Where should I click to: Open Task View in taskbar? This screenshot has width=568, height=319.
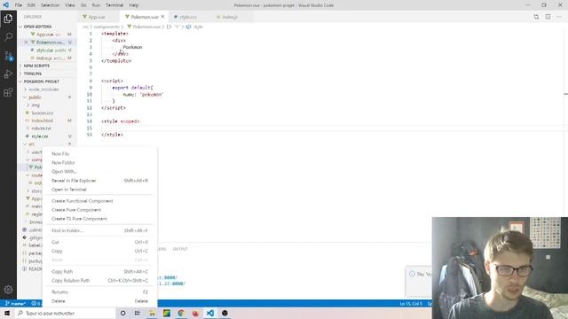(x=138, y=313)
